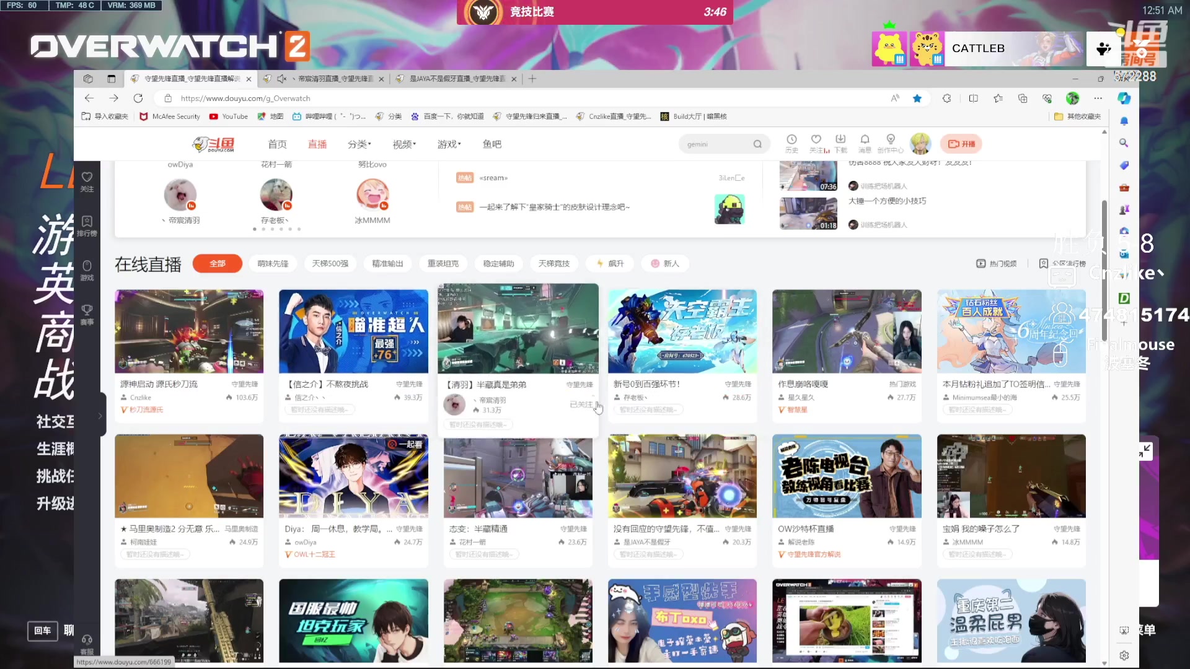Expand the 游戏 dropdown menu
Viewport: 1190px width, 669px height.
pyautogui.click(x=449, y=144)
